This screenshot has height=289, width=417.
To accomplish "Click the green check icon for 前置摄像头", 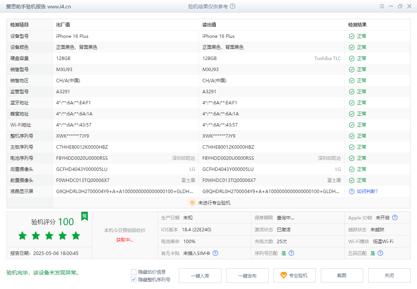I will pos(352,180).
